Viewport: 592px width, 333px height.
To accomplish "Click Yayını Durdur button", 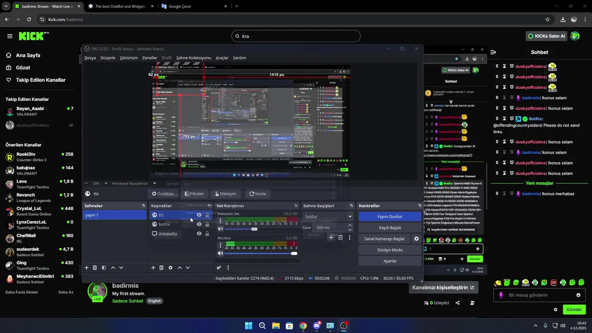I will (x=390, y=216).
